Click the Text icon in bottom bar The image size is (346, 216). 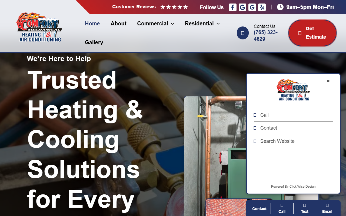pyautogui.click(x=305, y=205)
